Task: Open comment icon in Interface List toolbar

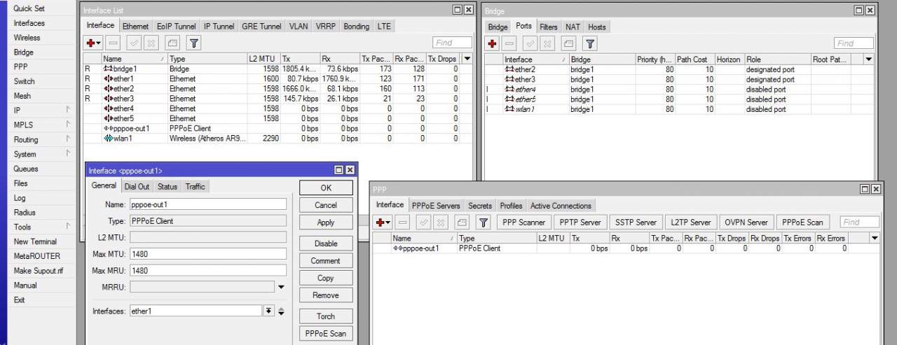Action: click(173, 43)
